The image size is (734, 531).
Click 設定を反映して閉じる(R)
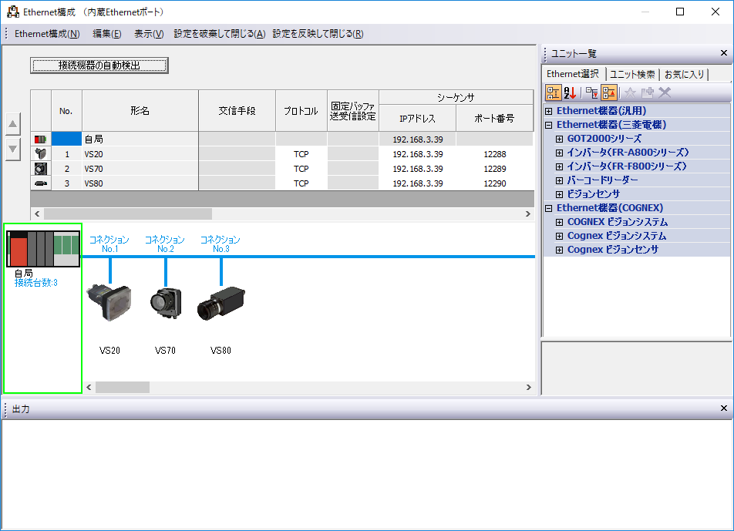tap(318, 34)
